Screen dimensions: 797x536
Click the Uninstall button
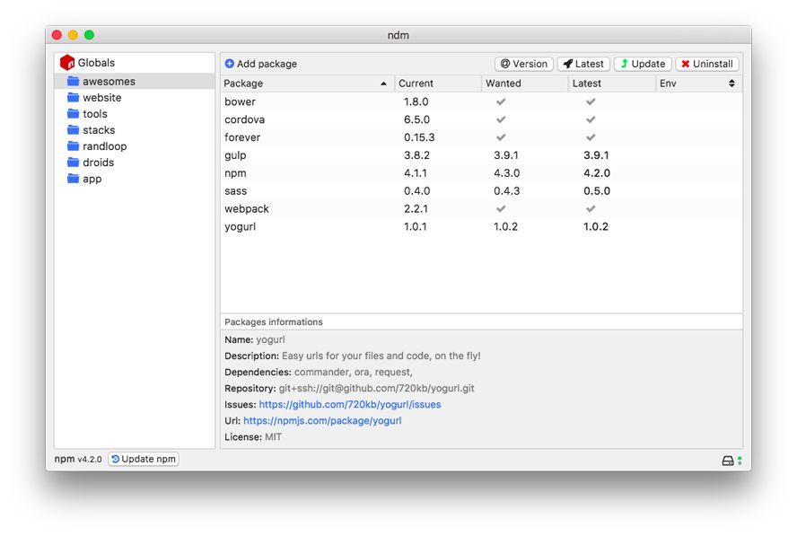point(707,64)
